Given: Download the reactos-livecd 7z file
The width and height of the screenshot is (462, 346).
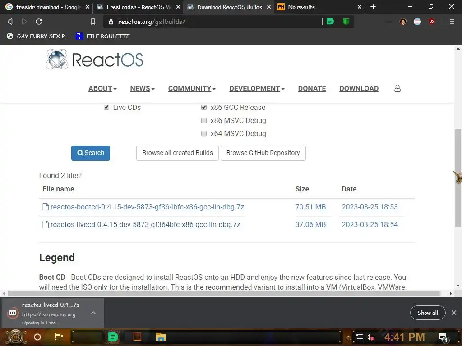Looking at the screenshot, I should tap(145, 224).
